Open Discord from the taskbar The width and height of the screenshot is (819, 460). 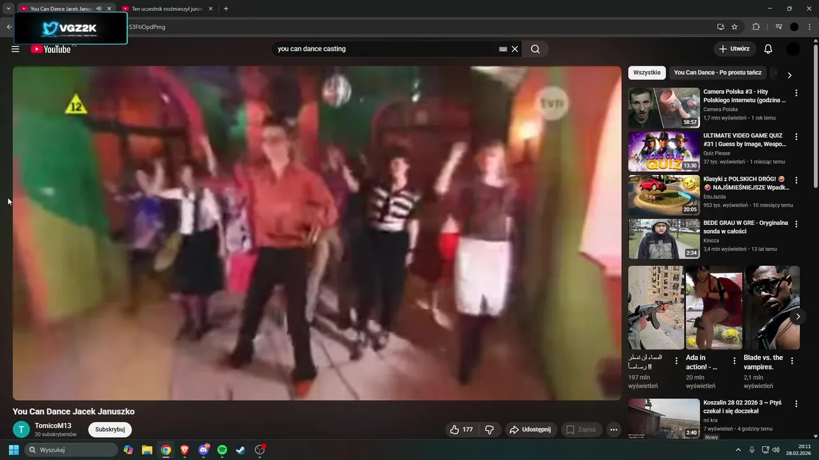[203, 450]
